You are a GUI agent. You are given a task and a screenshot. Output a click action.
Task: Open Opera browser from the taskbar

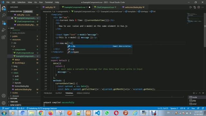click(116, 113)
